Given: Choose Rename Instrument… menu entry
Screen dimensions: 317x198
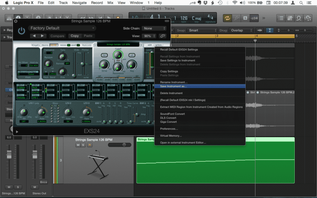Looking at the screenshot, I should tap(200, 82).
